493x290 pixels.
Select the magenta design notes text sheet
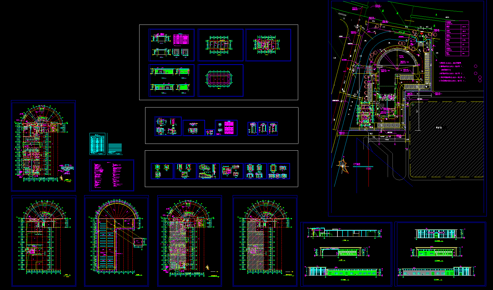pyautogui.click(x=112, y=175)
